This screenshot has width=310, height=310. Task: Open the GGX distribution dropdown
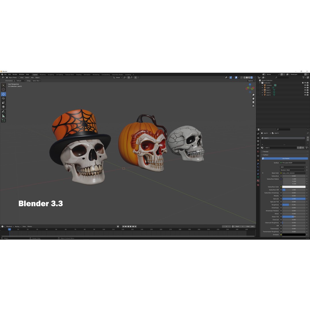[x=292, y=167]
